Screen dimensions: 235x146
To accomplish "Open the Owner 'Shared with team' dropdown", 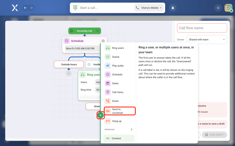I will coord(207,39).
